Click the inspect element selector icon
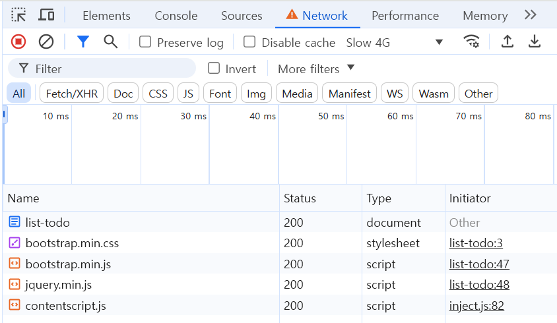 point(18,15)
